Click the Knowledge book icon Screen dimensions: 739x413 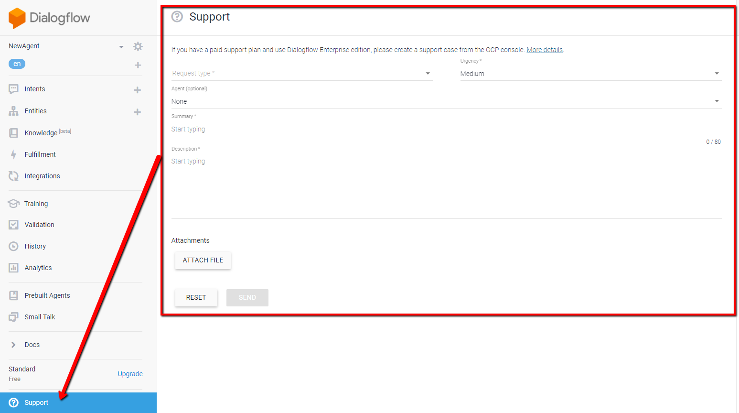click(x=14, y=133)
